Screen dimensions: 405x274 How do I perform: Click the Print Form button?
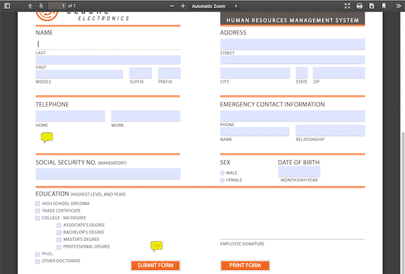(245, 265)
